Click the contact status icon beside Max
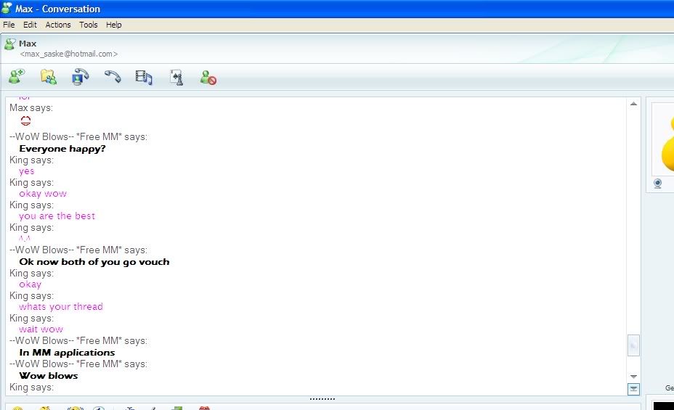 tap(9, 44)
